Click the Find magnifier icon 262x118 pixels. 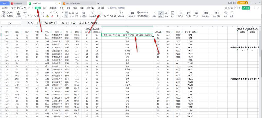(x=226, y=13)
